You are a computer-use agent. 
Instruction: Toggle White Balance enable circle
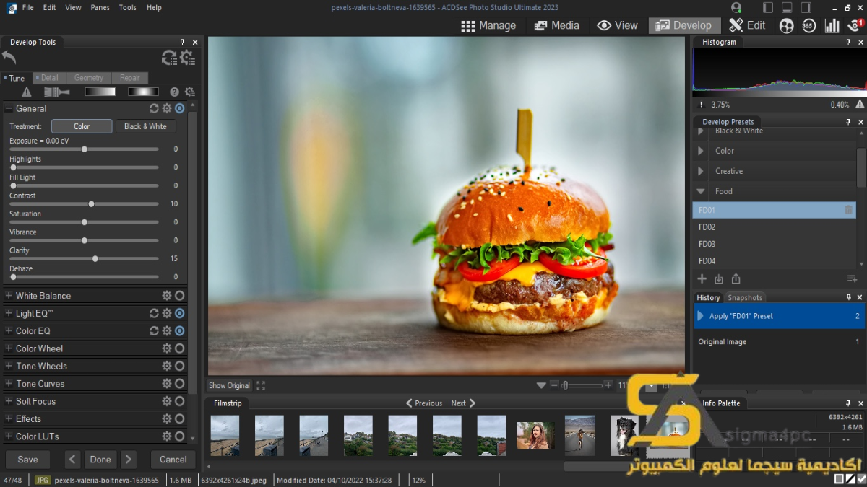click(x=180, y=296)
